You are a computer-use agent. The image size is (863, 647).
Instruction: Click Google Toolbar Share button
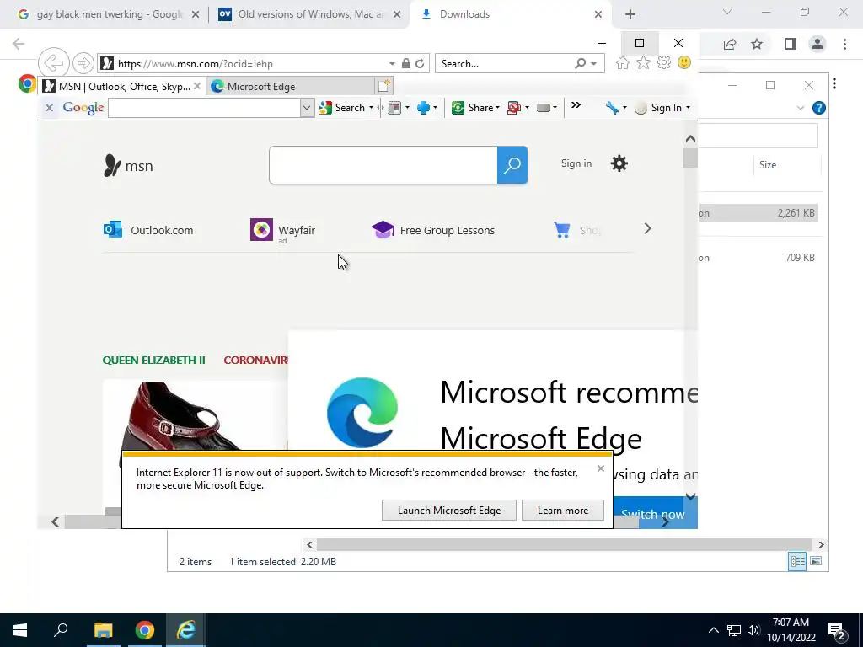point(475,108)
